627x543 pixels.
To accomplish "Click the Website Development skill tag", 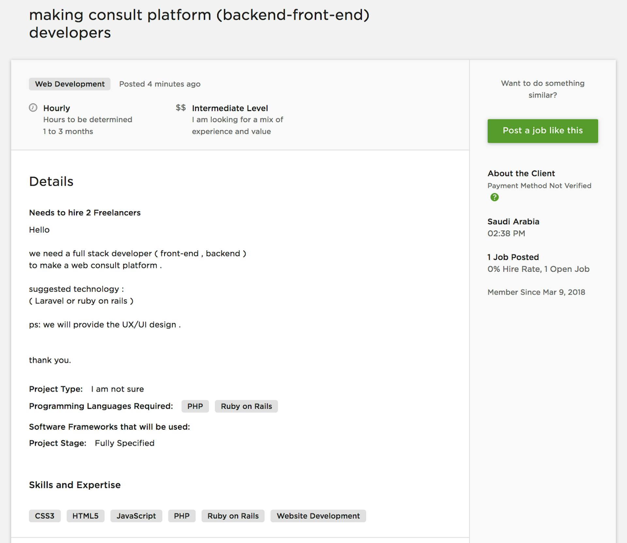I will [x=318, y=516].
